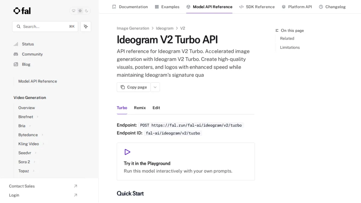Switch to light theme sun icon
361x203 pixels.
tap(80, 11)
